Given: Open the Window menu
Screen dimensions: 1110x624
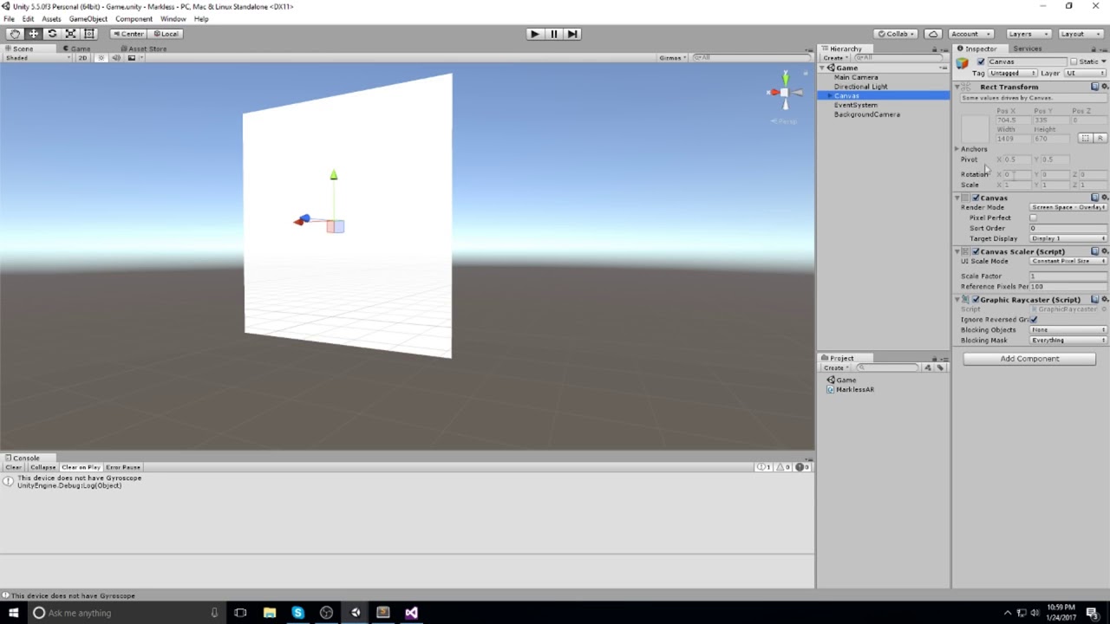Looking at the screenshot, I should click(173, 19).
